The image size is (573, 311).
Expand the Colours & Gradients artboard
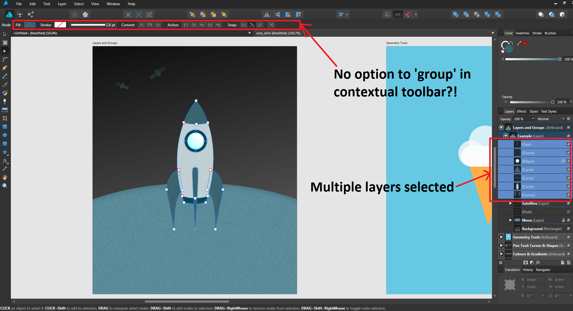pyautogui.click(x=501, y=254)
